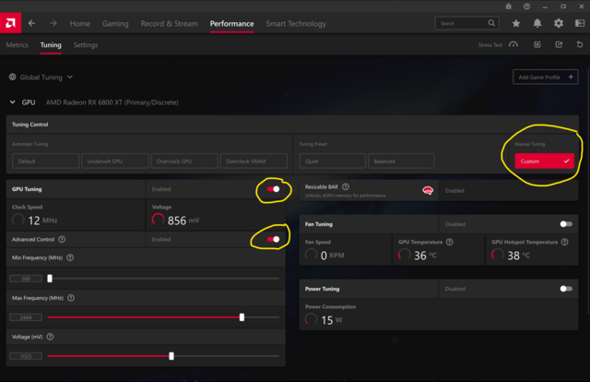This screenshot has width=590, height=382.
Task: Open notifications bell
Action: pyautogui.click(x=537, y=23)
